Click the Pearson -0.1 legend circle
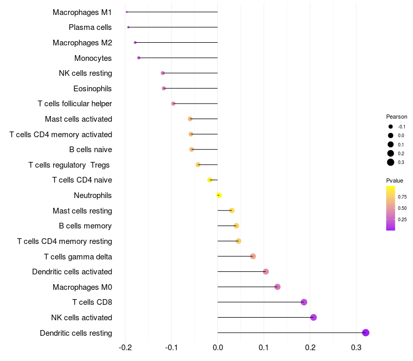This screenshot has height=361, width=413. coord(391,127)
